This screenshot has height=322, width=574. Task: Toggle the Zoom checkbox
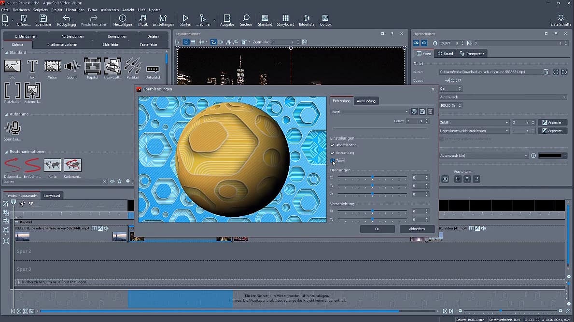click(333, 160)
